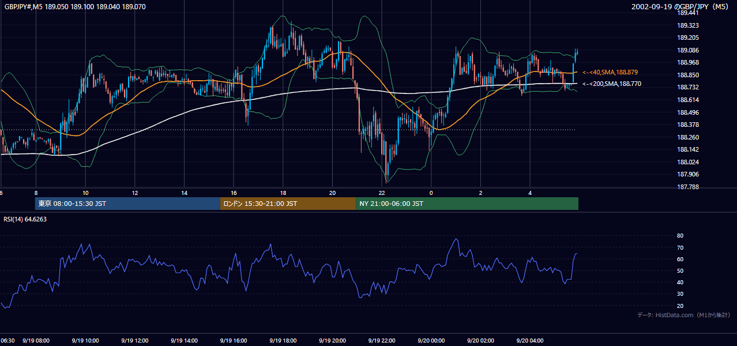This screenshot has height=346, width=737.
Task: Click the RSI(14) 64.6263 indicator label
Action: click(25, 219)
